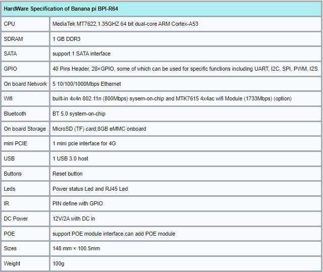Click 'support 1 SATA interface' text
This screenshot has width=323, height=272.
[x=81, y=53]
